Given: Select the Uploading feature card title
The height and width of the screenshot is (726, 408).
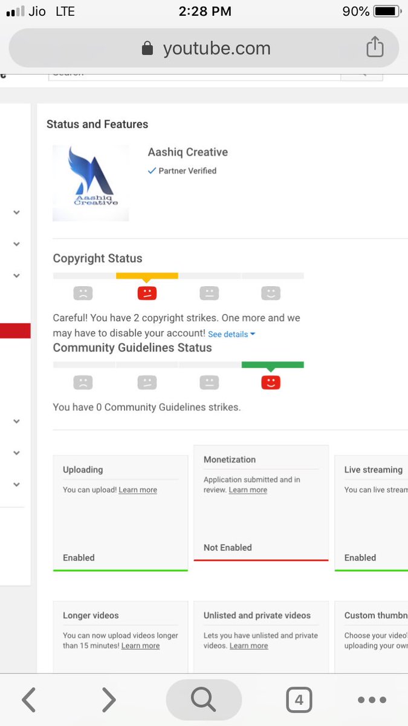Looking at the screenshot, I should (x=83, y=469).
